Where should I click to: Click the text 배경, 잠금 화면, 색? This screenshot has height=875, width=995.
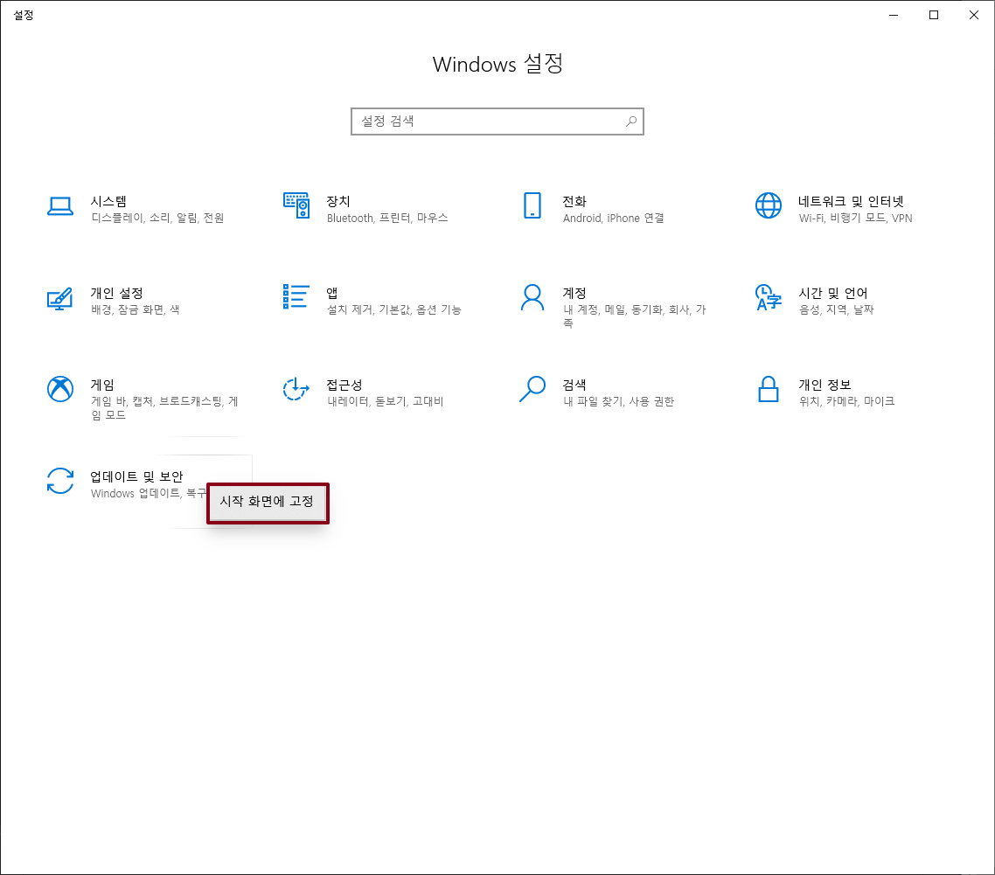[x=136, y=309]
